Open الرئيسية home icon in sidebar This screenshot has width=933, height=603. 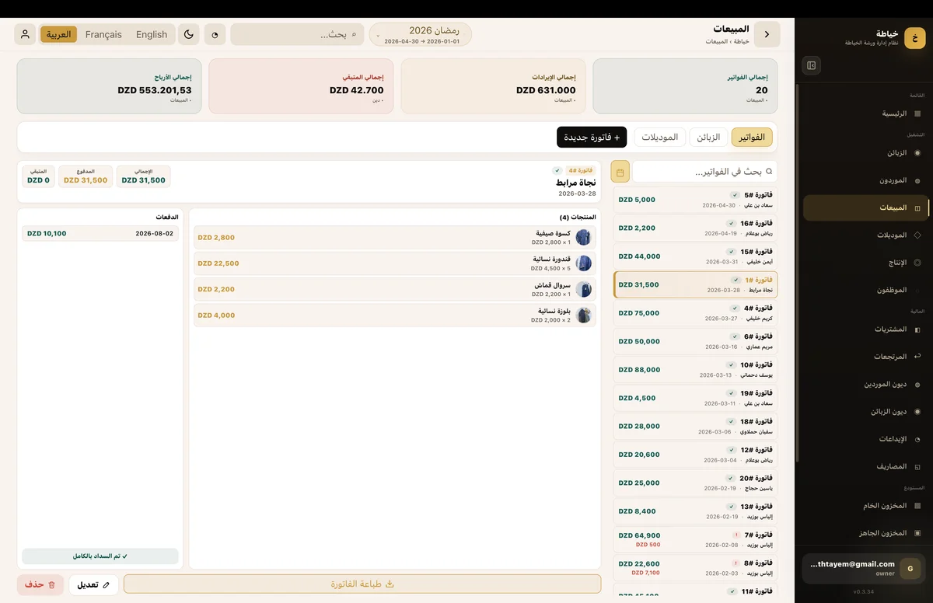pos(917,113)
